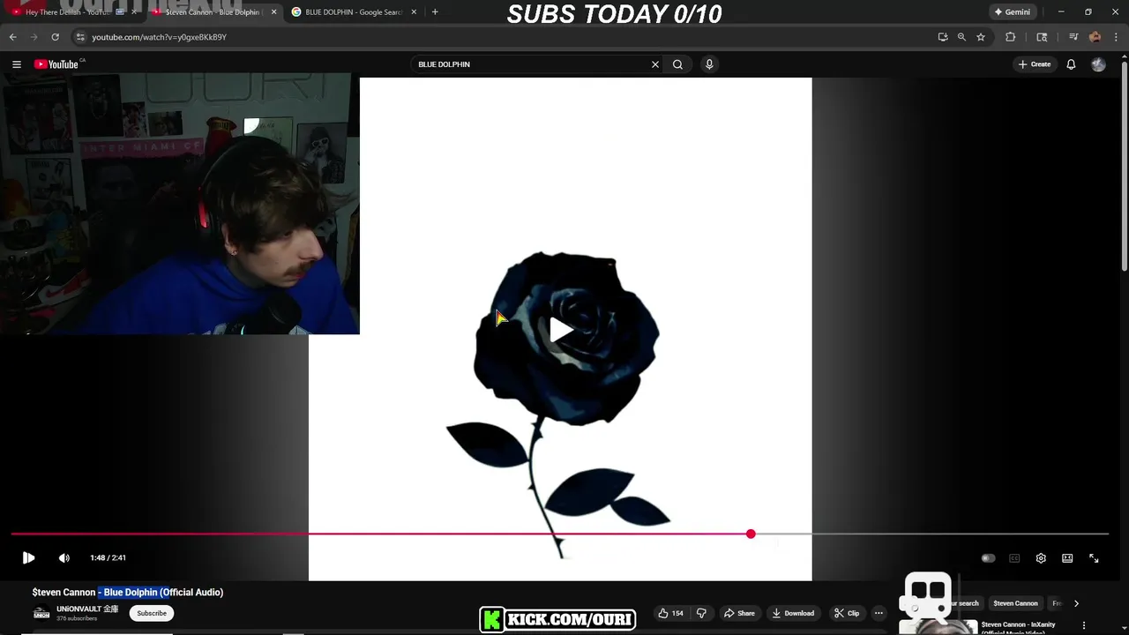The height and width of the screenshot is (635, 1129).
Task: Close the Google Search tab
Action: (x=414, y=12)
